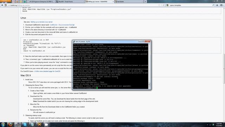Click the browser page vertical scrollbar thumb
The height and width of the screenshot is (127, 225).
pos(224,68)
